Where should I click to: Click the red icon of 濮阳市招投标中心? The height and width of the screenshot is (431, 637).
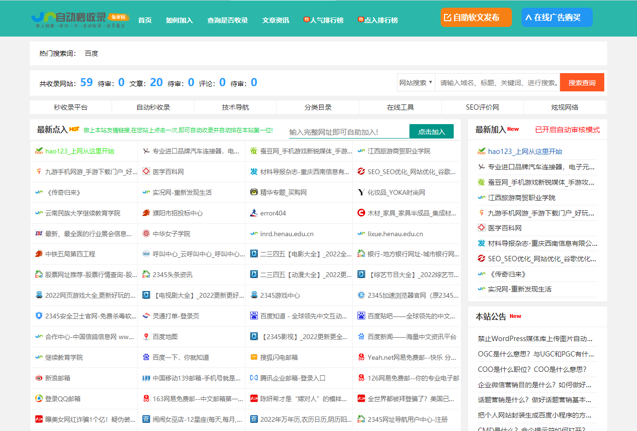pyautogui.click(x=146, y=213)
